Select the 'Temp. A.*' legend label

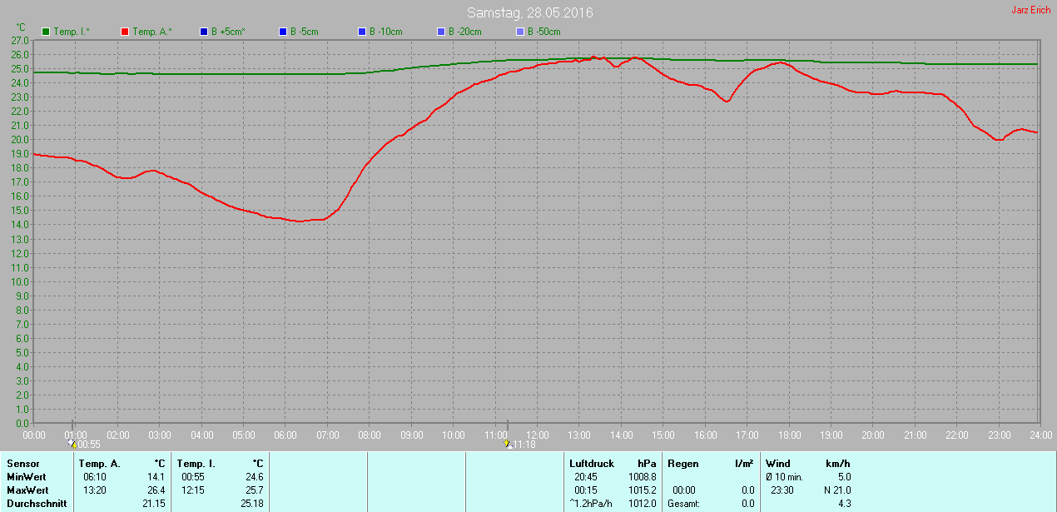click(152, 32)
